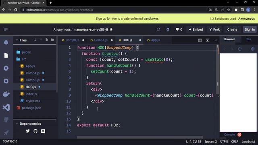Open the hamburger menu icon
The width and height of the screenshot is (258, 145).
point(6,29)
